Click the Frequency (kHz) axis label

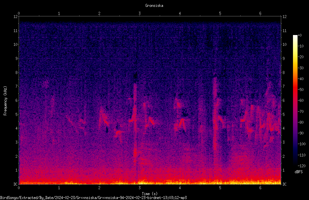point(5,101)
